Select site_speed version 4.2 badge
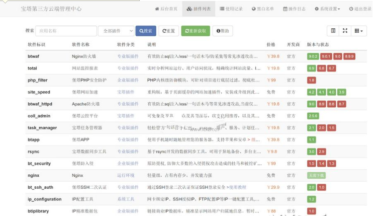The height and width of the screenshot is (216, 385). [311, 92]
